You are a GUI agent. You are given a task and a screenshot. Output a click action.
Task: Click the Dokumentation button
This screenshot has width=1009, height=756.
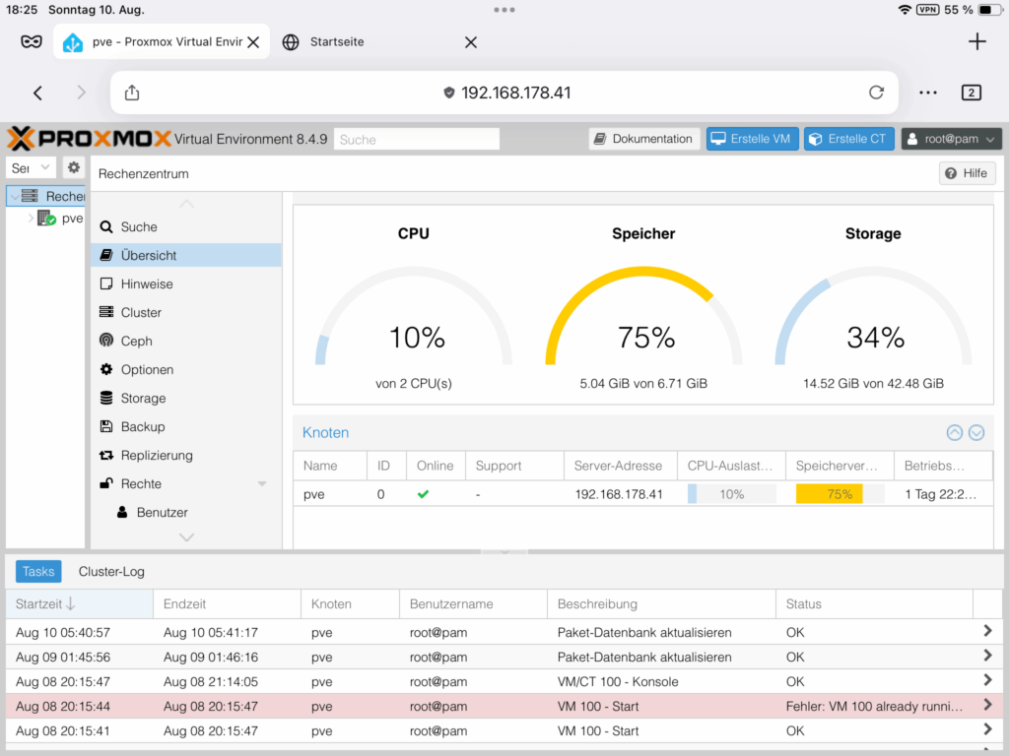coord(644,139)
